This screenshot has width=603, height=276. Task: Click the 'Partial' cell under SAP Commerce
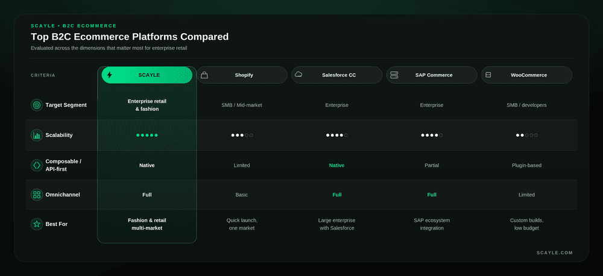[432, 165]
